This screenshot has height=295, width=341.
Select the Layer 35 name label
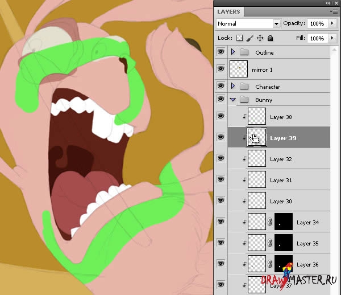307,244
